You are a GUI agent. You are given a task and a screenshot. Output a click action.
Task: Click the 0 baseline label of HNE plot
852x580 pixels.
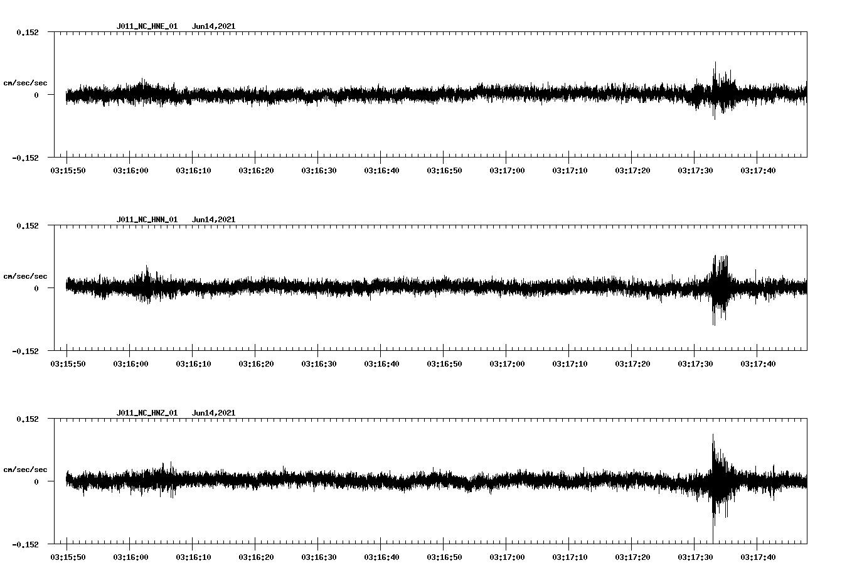(36, 95)
